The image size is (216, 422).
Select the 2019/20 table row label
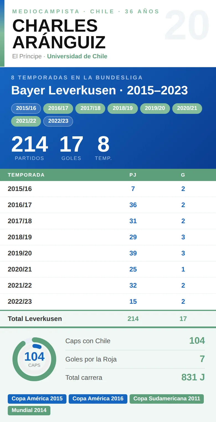pos(20,253)
